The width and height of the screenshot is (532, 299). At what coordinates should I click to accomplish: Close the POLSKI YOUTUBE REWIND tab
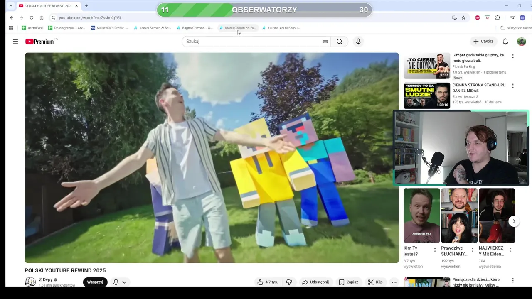(x=76, y=6)
